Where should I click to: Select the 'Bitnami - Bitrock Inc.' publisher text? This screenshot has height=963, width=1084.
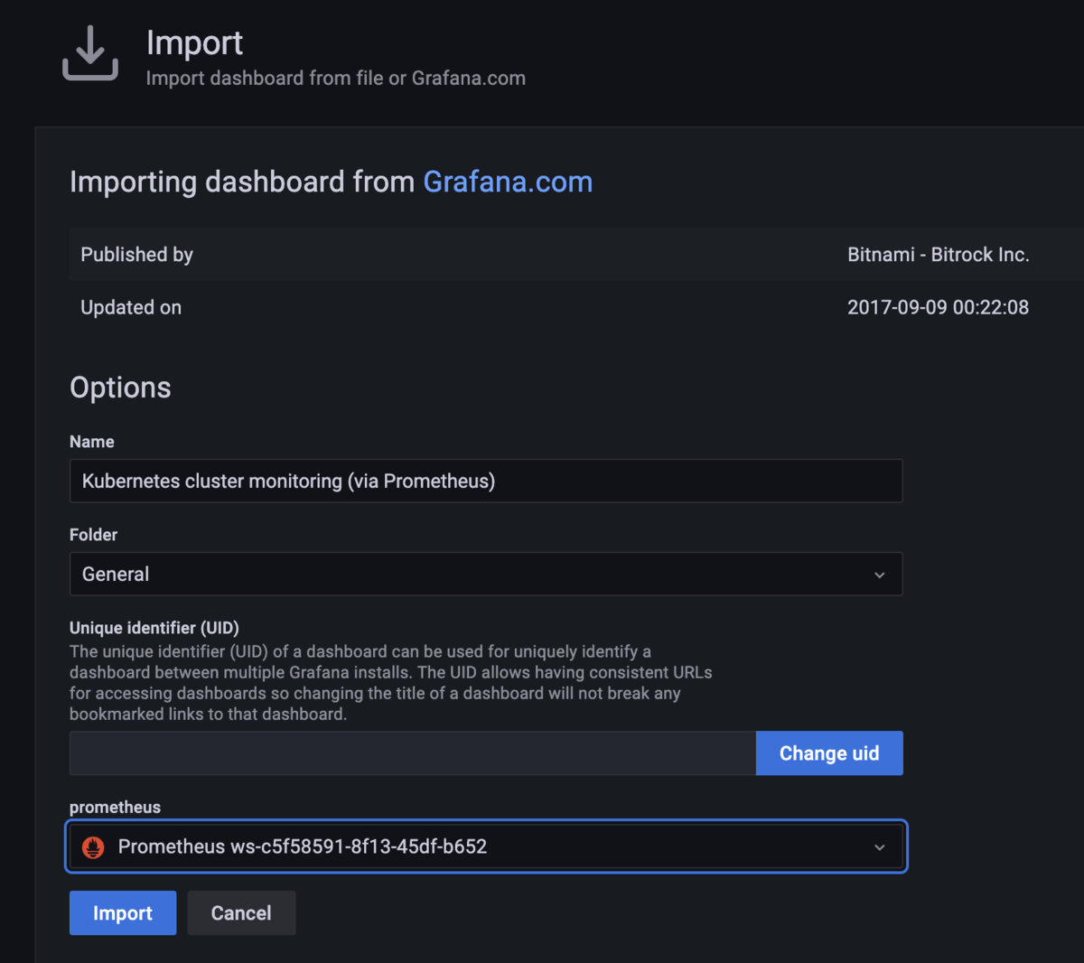[x=938, y=255]
